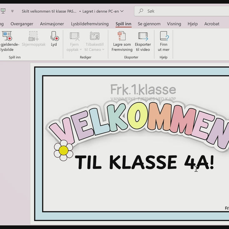Start slideshow from the quick access icon
Screen dimensions: 229x229
pyautogui.click(x=3, y=11)
